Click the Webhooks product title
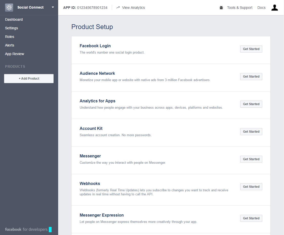 pos(90,184)
